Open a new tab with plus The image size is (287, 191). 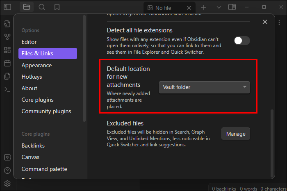click(x=204, y=7)
